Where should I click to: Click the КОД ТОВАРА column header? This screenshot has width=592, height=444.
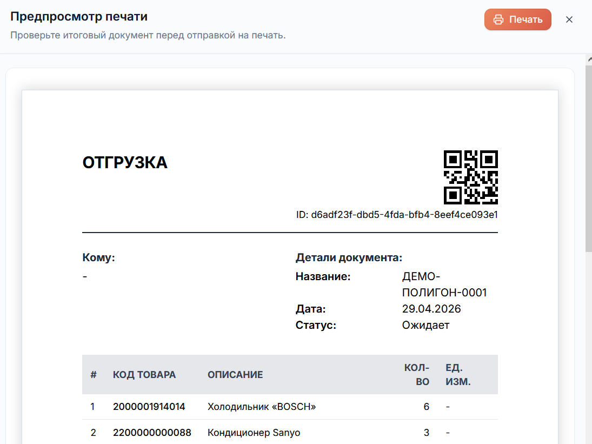coord(144,375)
